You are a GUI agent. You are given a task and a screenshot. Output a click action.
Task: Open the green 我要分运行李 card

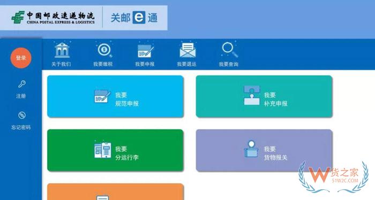coord(115,150)
